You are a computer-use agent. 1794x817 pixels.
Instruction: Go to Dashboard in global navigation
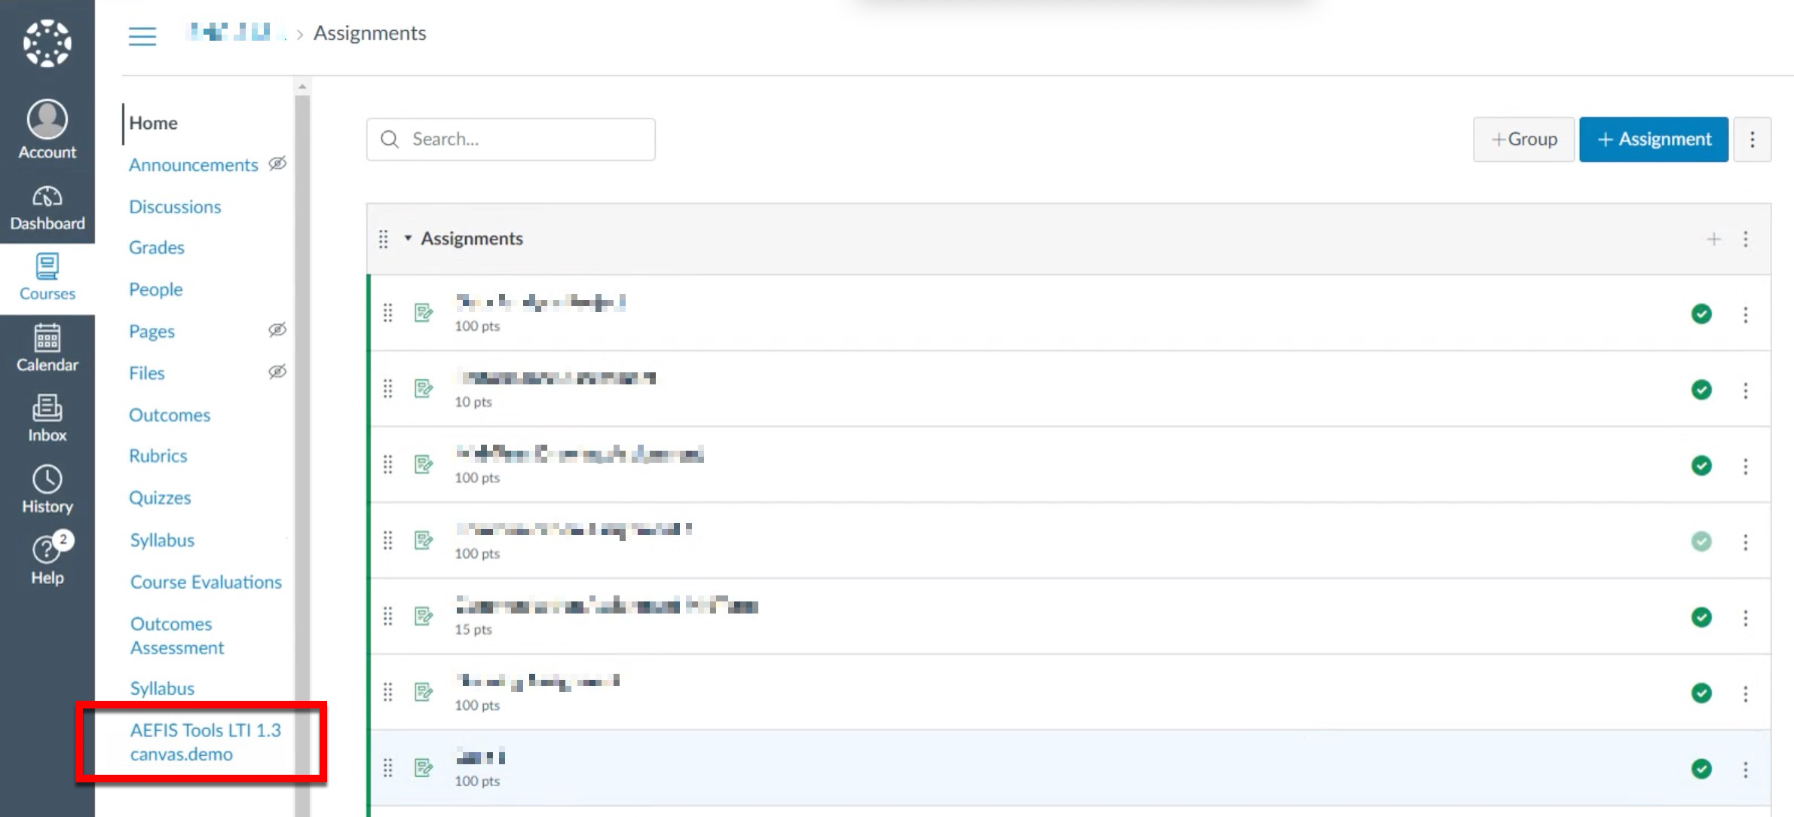pos(47,207)
